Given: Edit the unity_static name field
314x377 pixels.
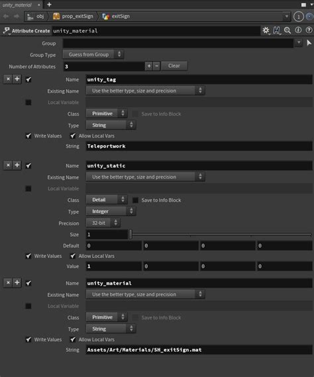Looking at the screenshot, I should 199,165.
